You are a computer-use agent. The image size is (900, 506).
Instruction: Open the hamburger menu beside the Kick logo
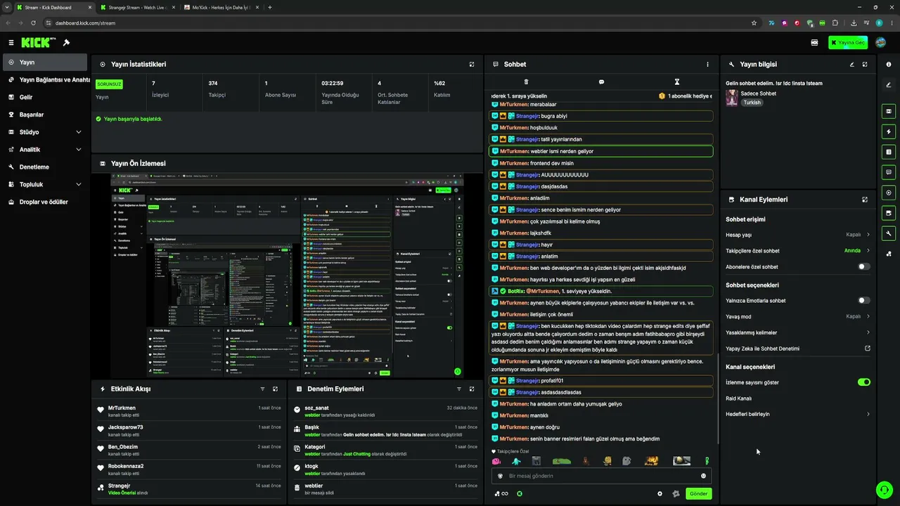(11, 43)
